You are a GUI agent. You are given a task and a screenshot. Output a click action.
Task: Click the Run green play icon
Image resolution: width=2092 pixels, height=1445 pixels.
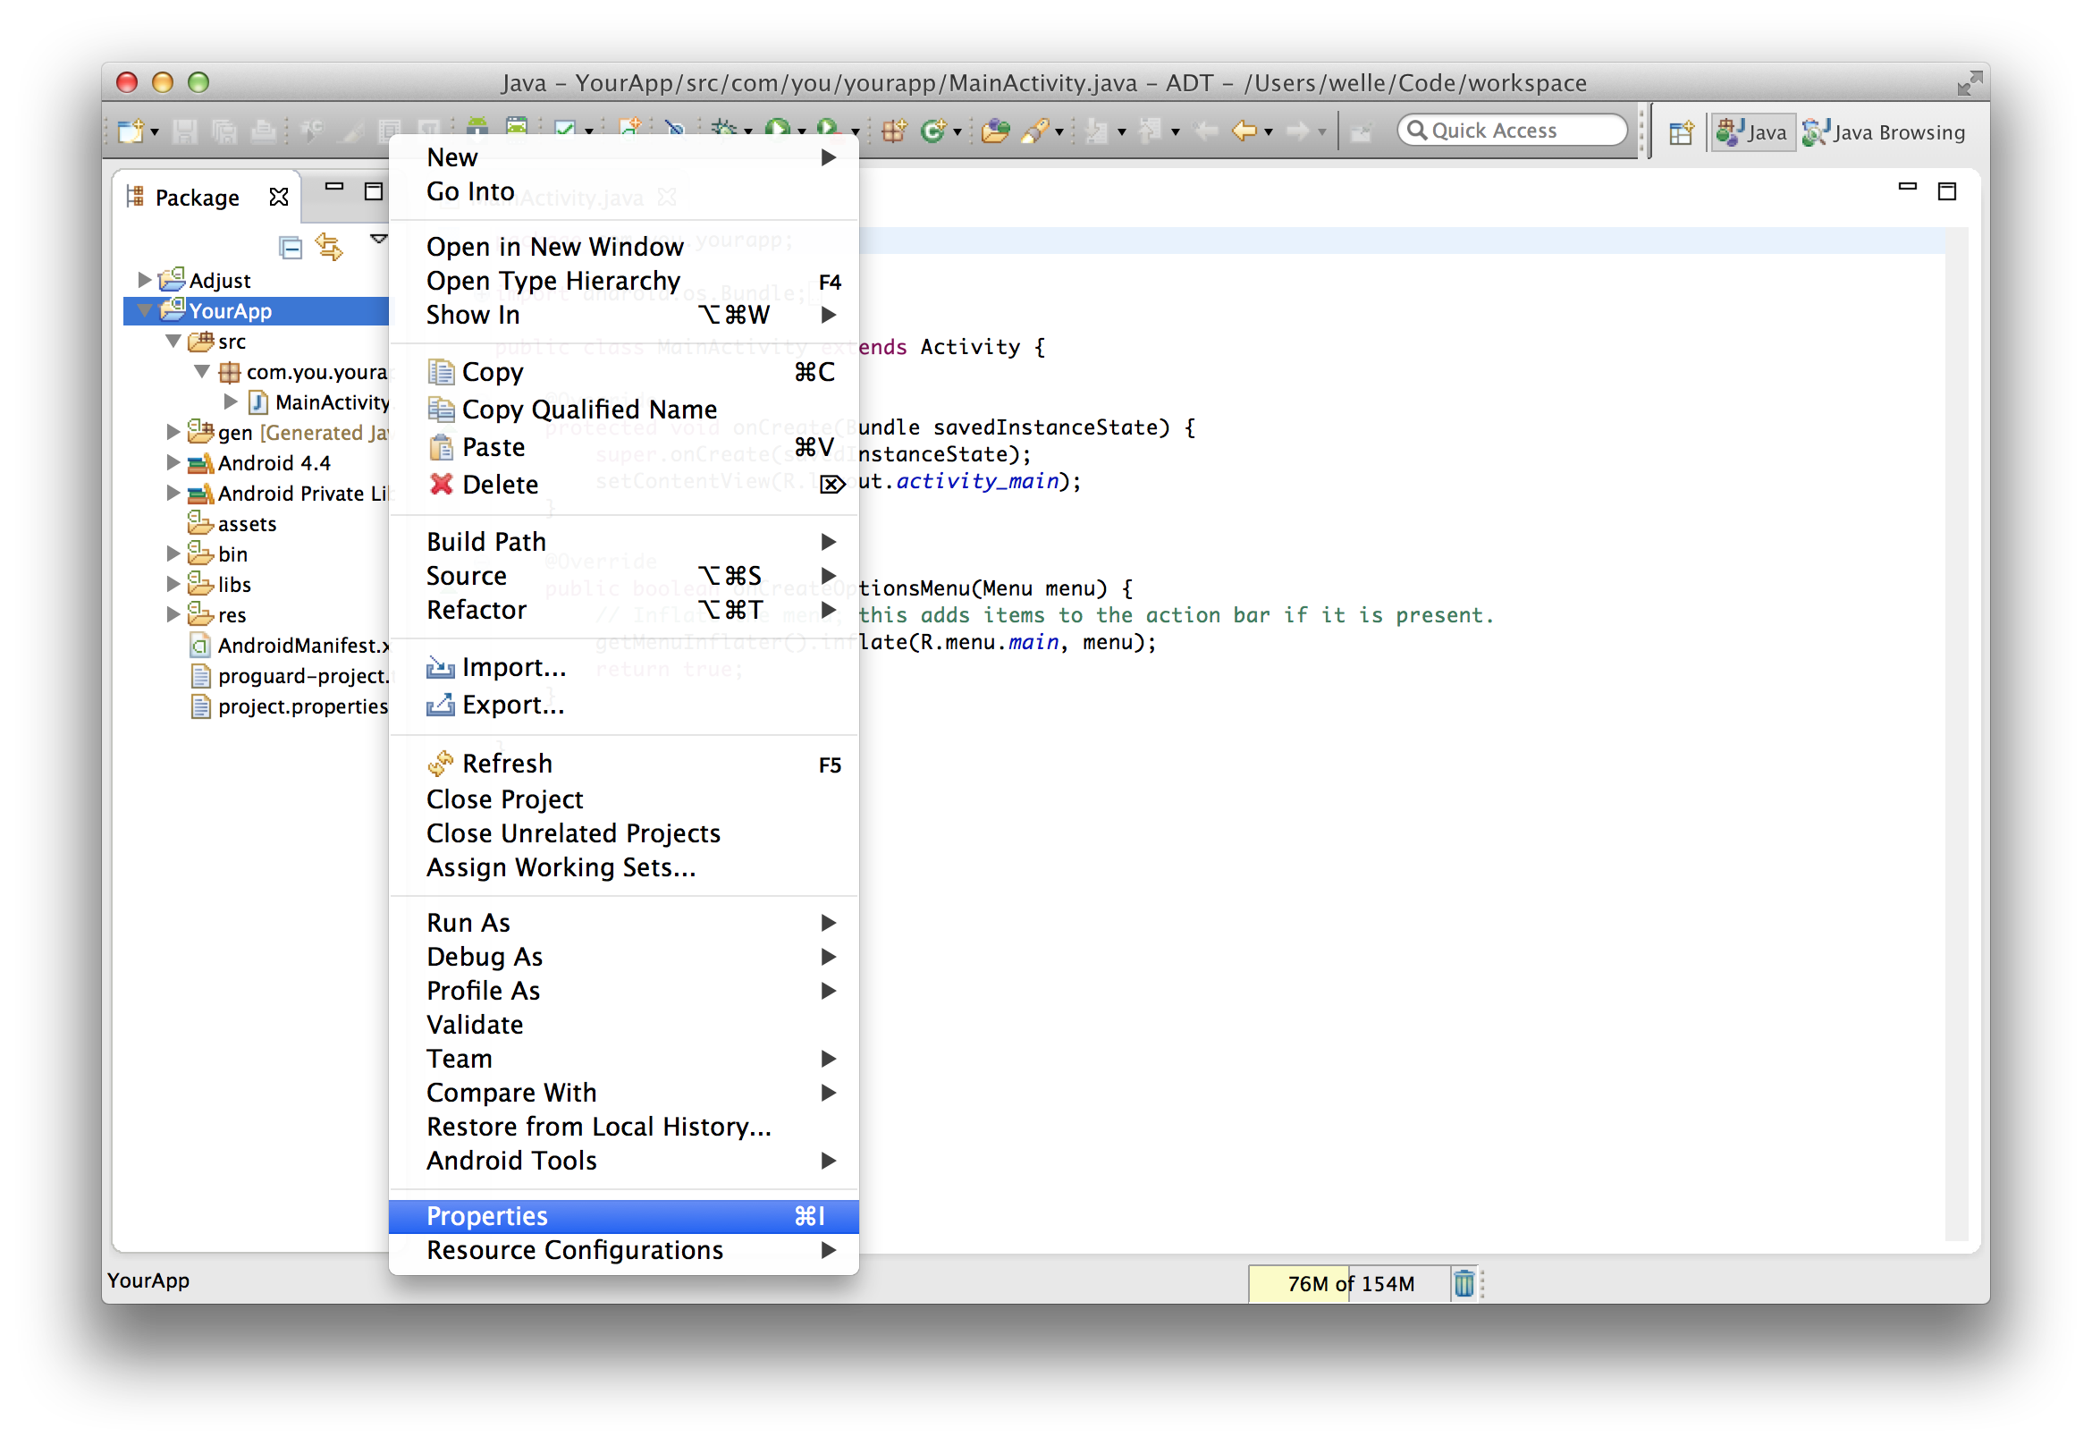(x=776, y=130)
